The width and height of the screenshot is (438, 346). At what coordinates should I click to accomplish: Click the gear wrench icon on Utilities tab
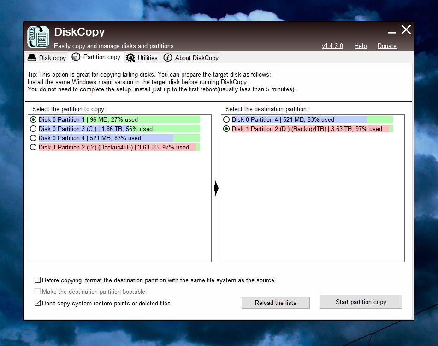click(130, 58)
